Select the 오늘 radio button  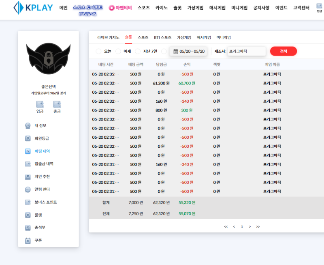coord(98,52)
